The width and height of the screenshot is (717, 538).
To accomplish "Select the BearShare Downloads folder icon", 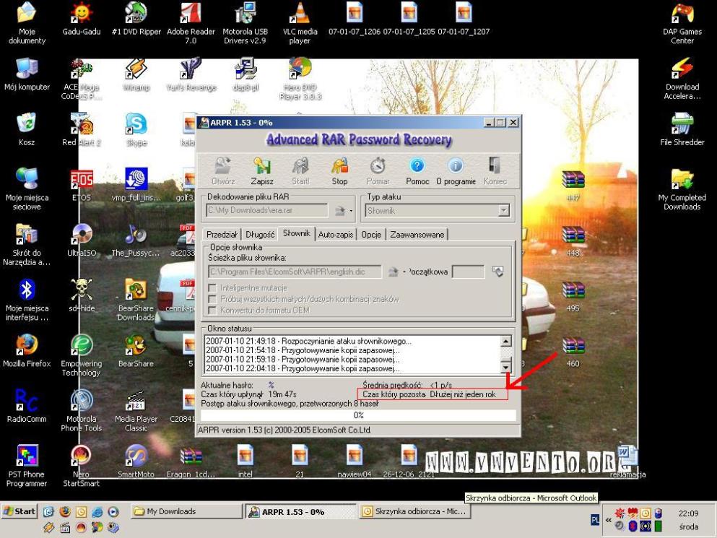I will point(136,290).
